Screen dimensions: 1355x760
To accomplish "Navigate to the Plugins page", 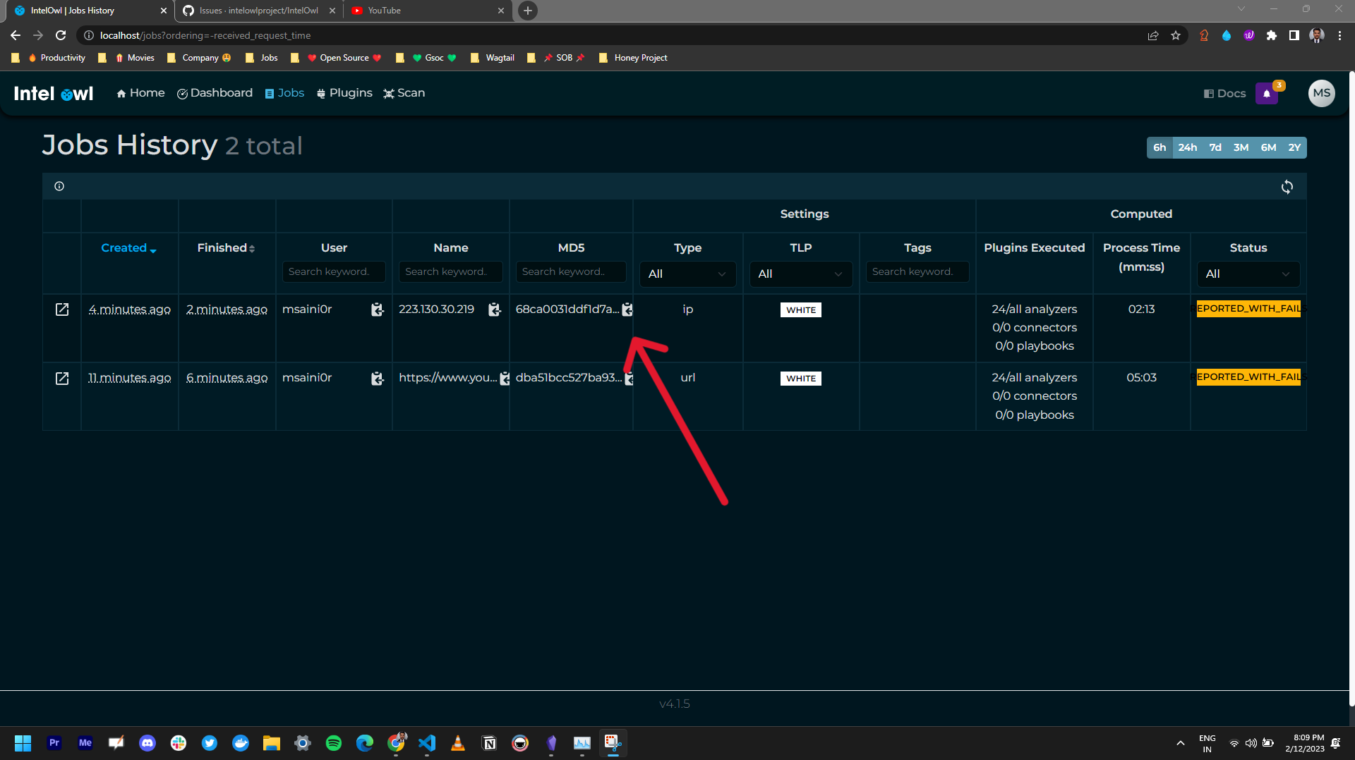I will coord(344,92).
